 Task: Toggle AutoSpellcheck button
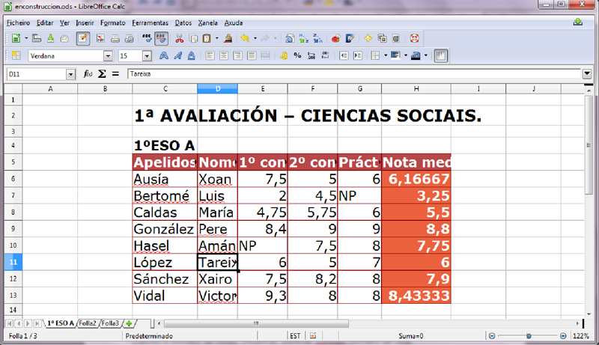[x=161, y=38]
